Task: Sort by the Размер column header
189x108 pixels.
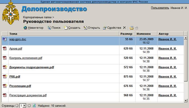Action: pyautogui.click(x=127, y=34)
